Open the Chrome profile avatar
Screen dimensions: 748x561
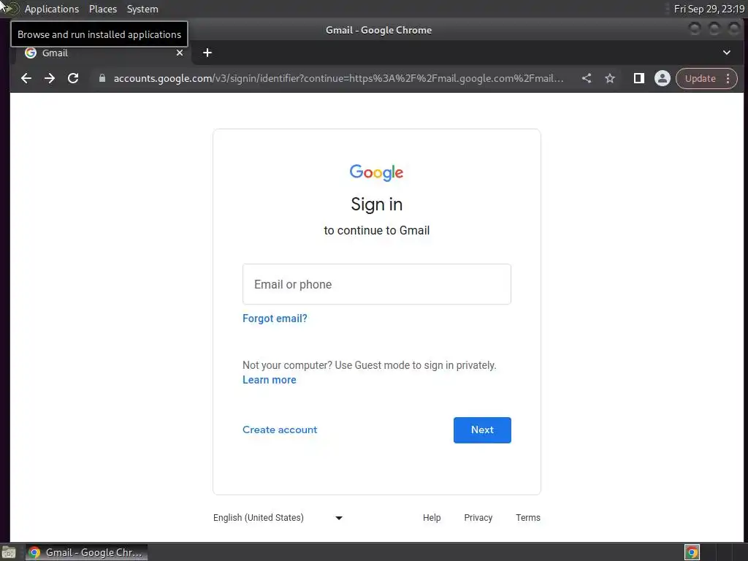[x=662, y=78]
